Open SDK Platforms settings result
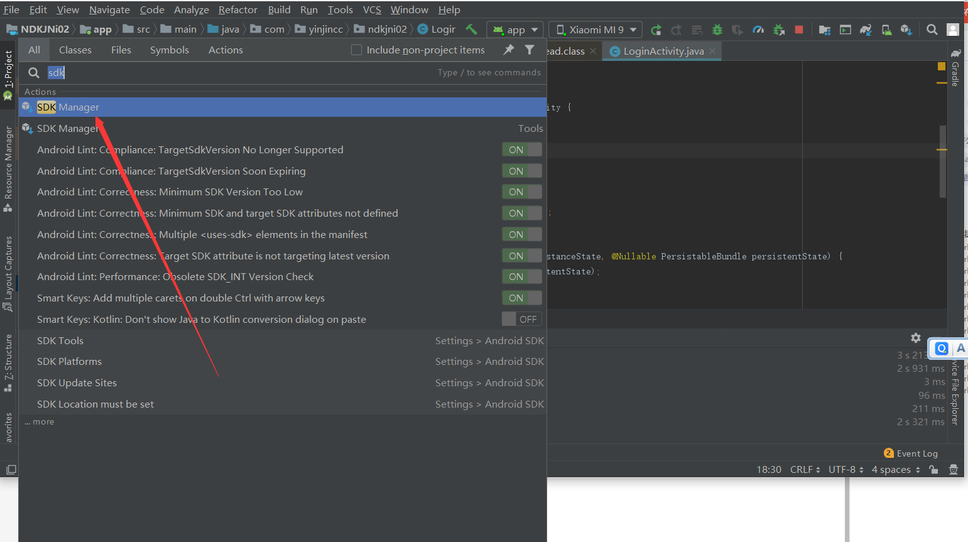968x542 pixels. tap(283, 361)
